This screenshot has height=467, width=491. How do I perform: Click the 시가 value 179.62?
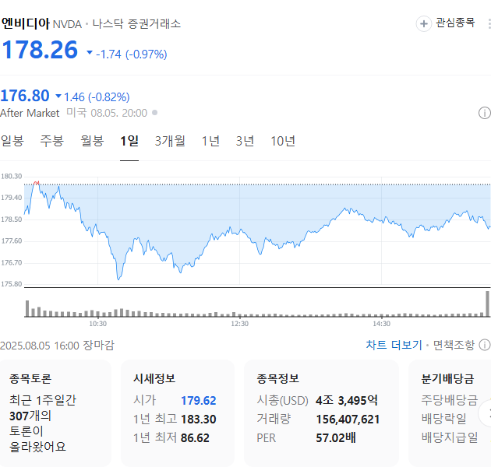coord(199,401)
